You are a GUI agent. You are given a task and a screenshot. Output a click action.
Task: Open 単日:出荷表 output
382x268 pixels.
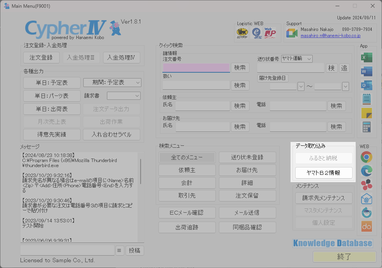click(52, 109)
